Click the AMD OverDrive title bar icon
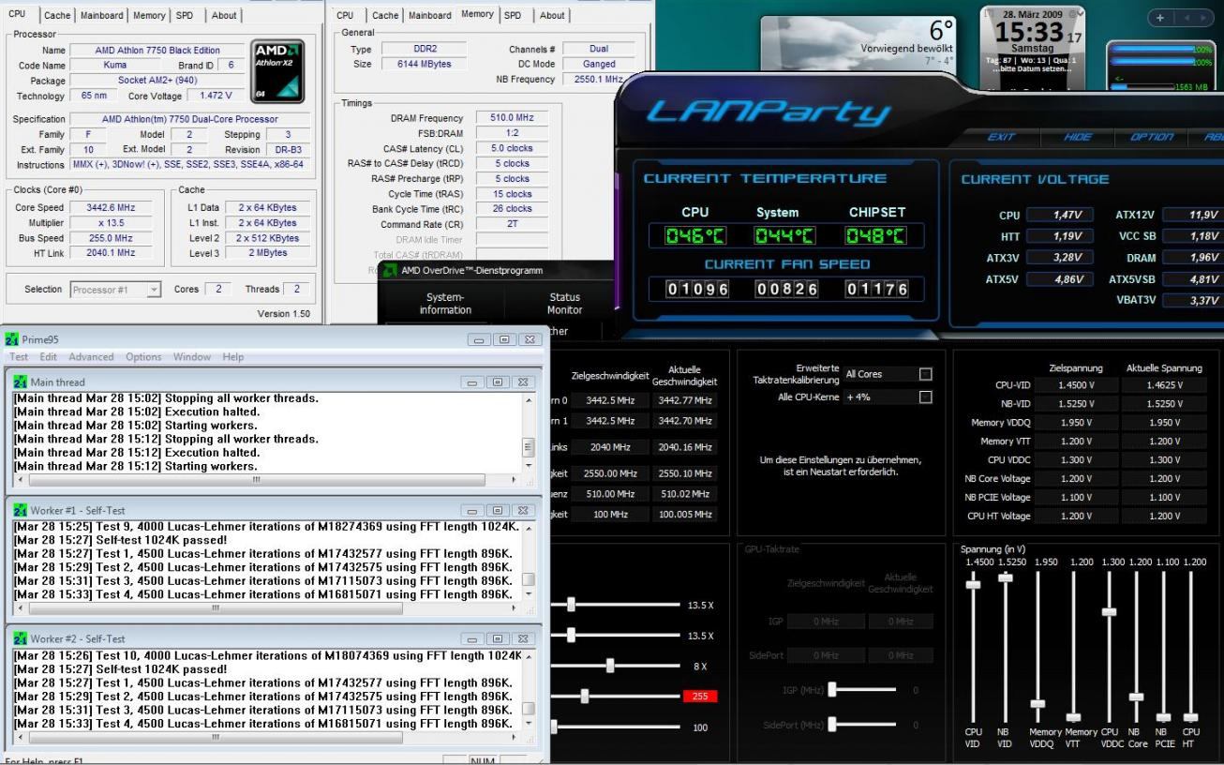 388,270
